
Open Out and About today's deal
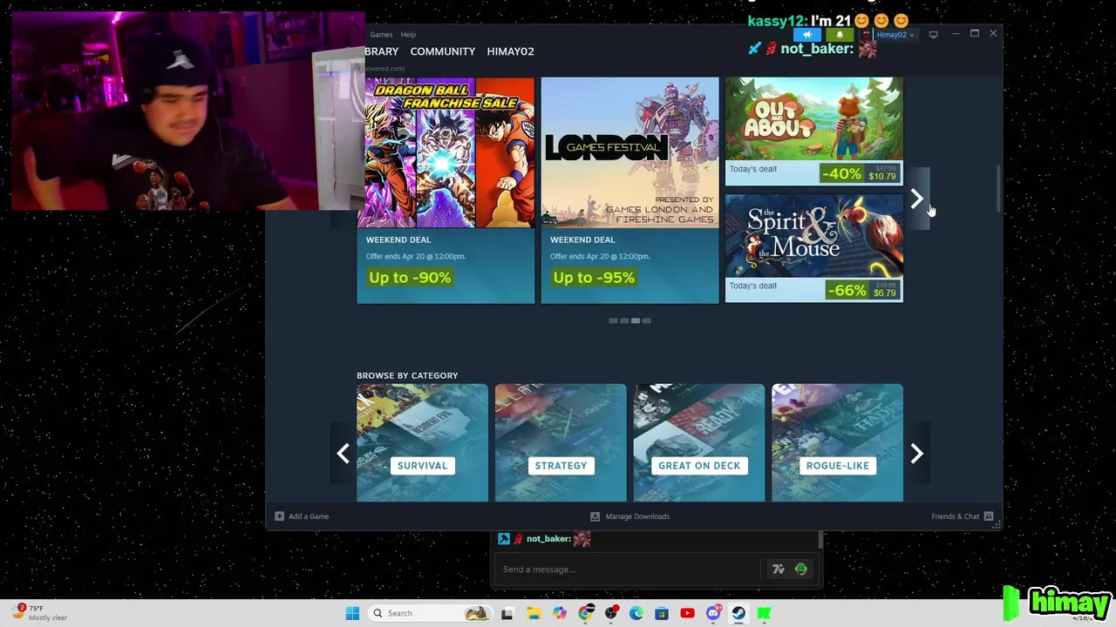(x=813, y=131)
